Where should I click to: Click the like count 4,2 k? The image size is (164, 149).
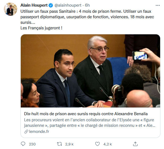click(x=108, y=144)
